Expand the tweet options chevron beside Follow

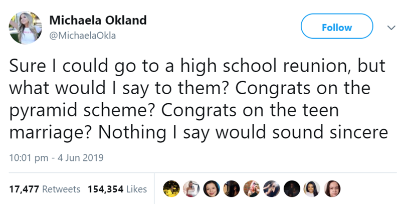(x=385, y=27)
